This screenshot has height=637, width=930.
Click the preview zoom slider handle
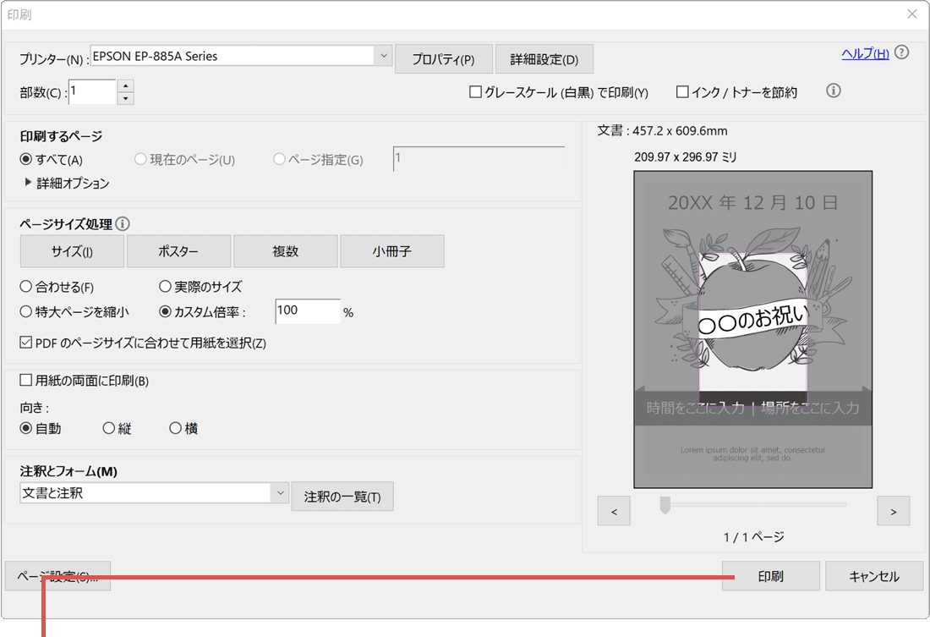pyautogui.click(x=665, y=504)
